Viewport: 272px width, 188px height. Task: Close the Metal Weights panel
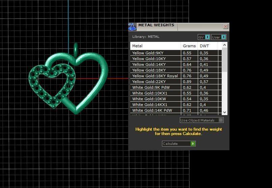(225, 27)
